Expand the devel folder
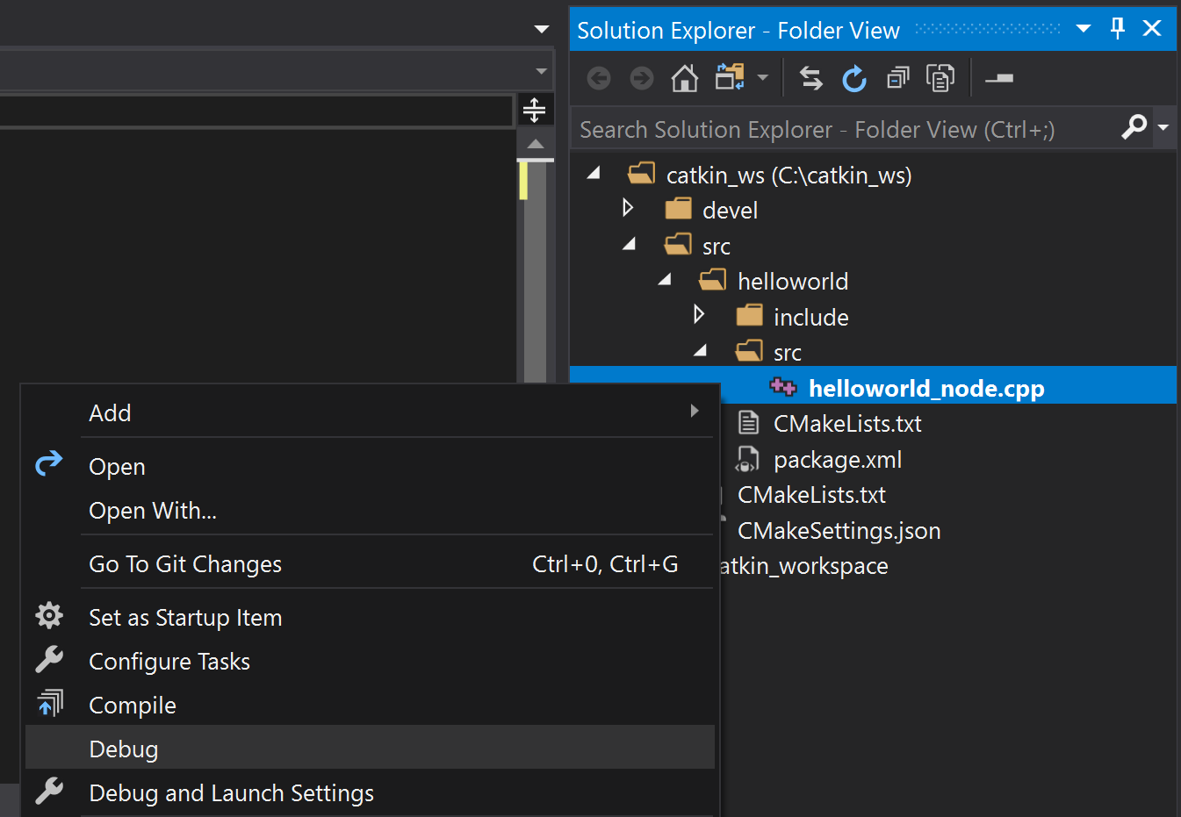This screenshot has height=817, width=1181. click(x=628, y=208)
